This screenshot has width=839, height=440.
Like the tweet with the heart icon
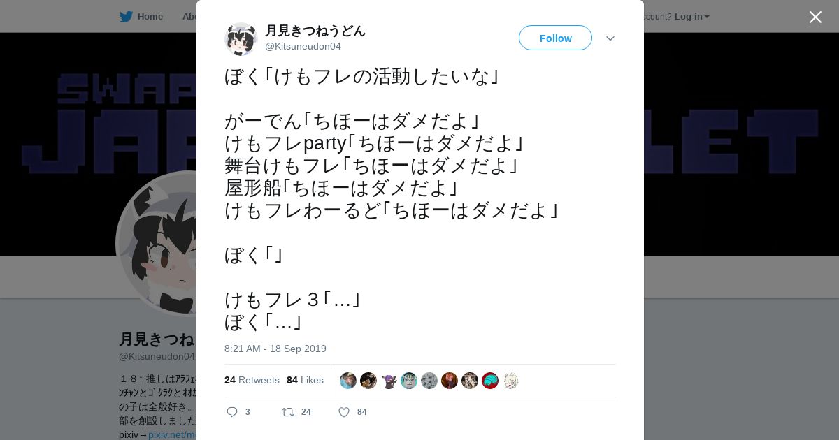[x=344, y=412]
